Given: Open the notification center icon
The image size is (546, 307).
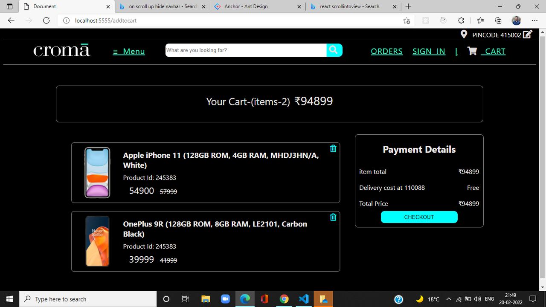Looking at the screenshot, I should tap(532, 299).
